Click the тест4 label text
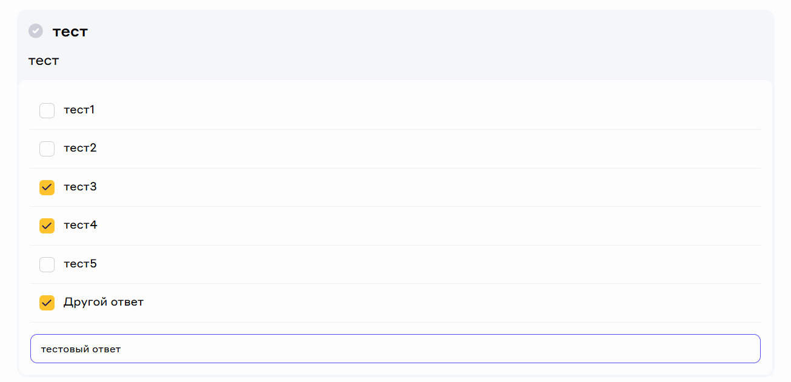The height and width of the screenshot is (382, 791). (x=80, y=225)
